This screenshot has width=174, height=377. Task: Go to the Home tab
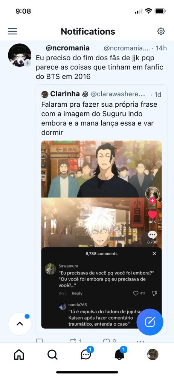[x=19, y=354]
